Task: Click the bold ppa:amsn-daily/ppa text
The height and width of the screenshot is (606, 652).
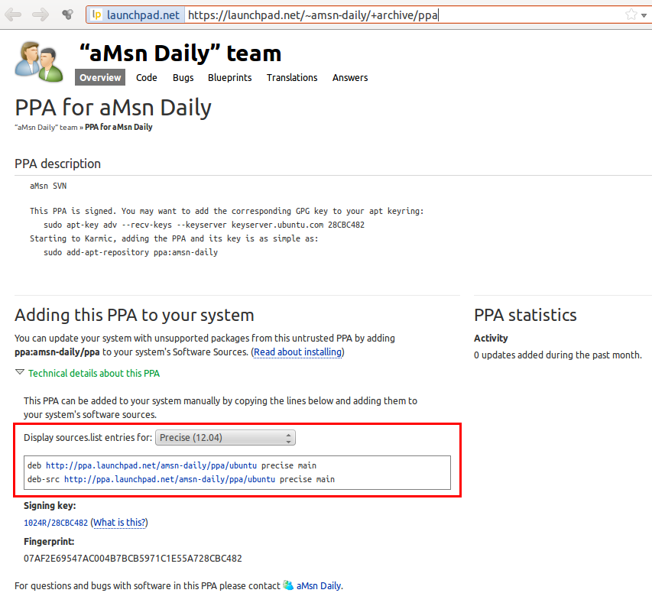Action: [57, 352]
